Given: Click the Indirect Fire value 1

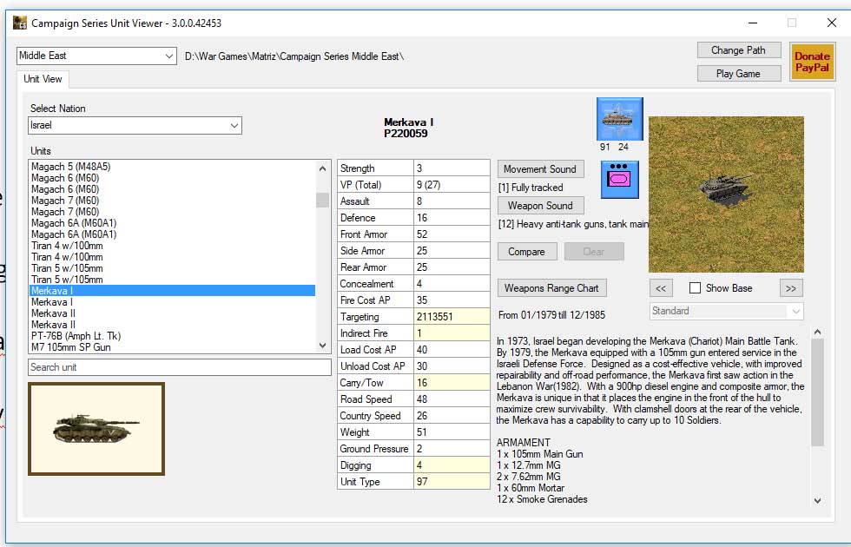Looking at the screenshot, I should point(452,333).
